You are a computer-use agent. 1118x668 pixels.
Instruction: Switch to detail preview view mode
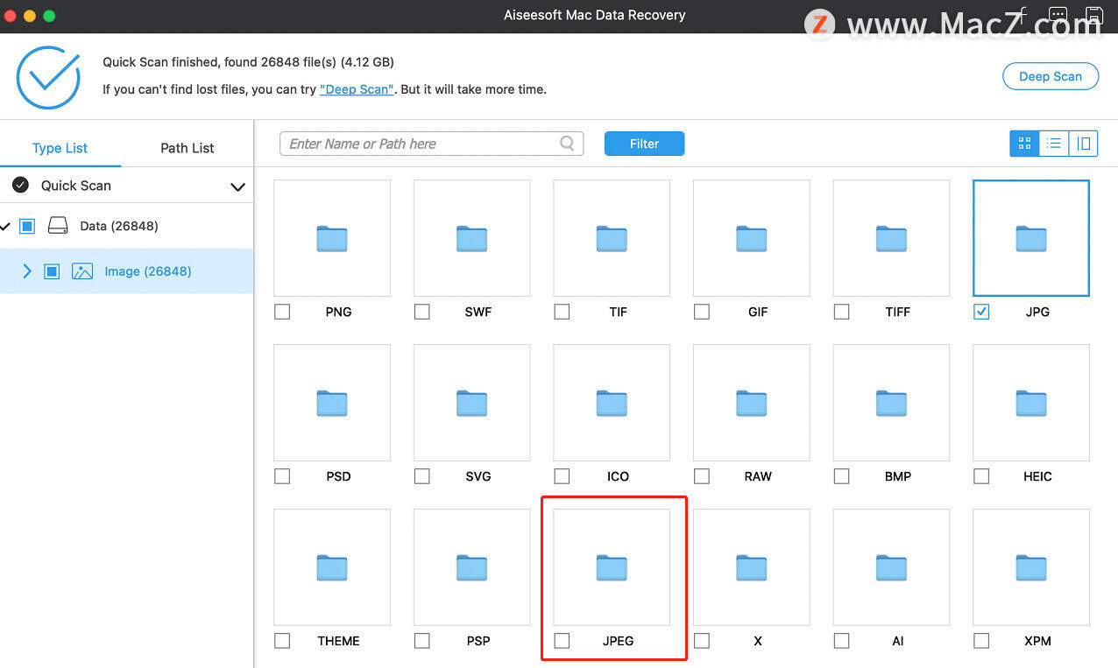[1084, 144]
